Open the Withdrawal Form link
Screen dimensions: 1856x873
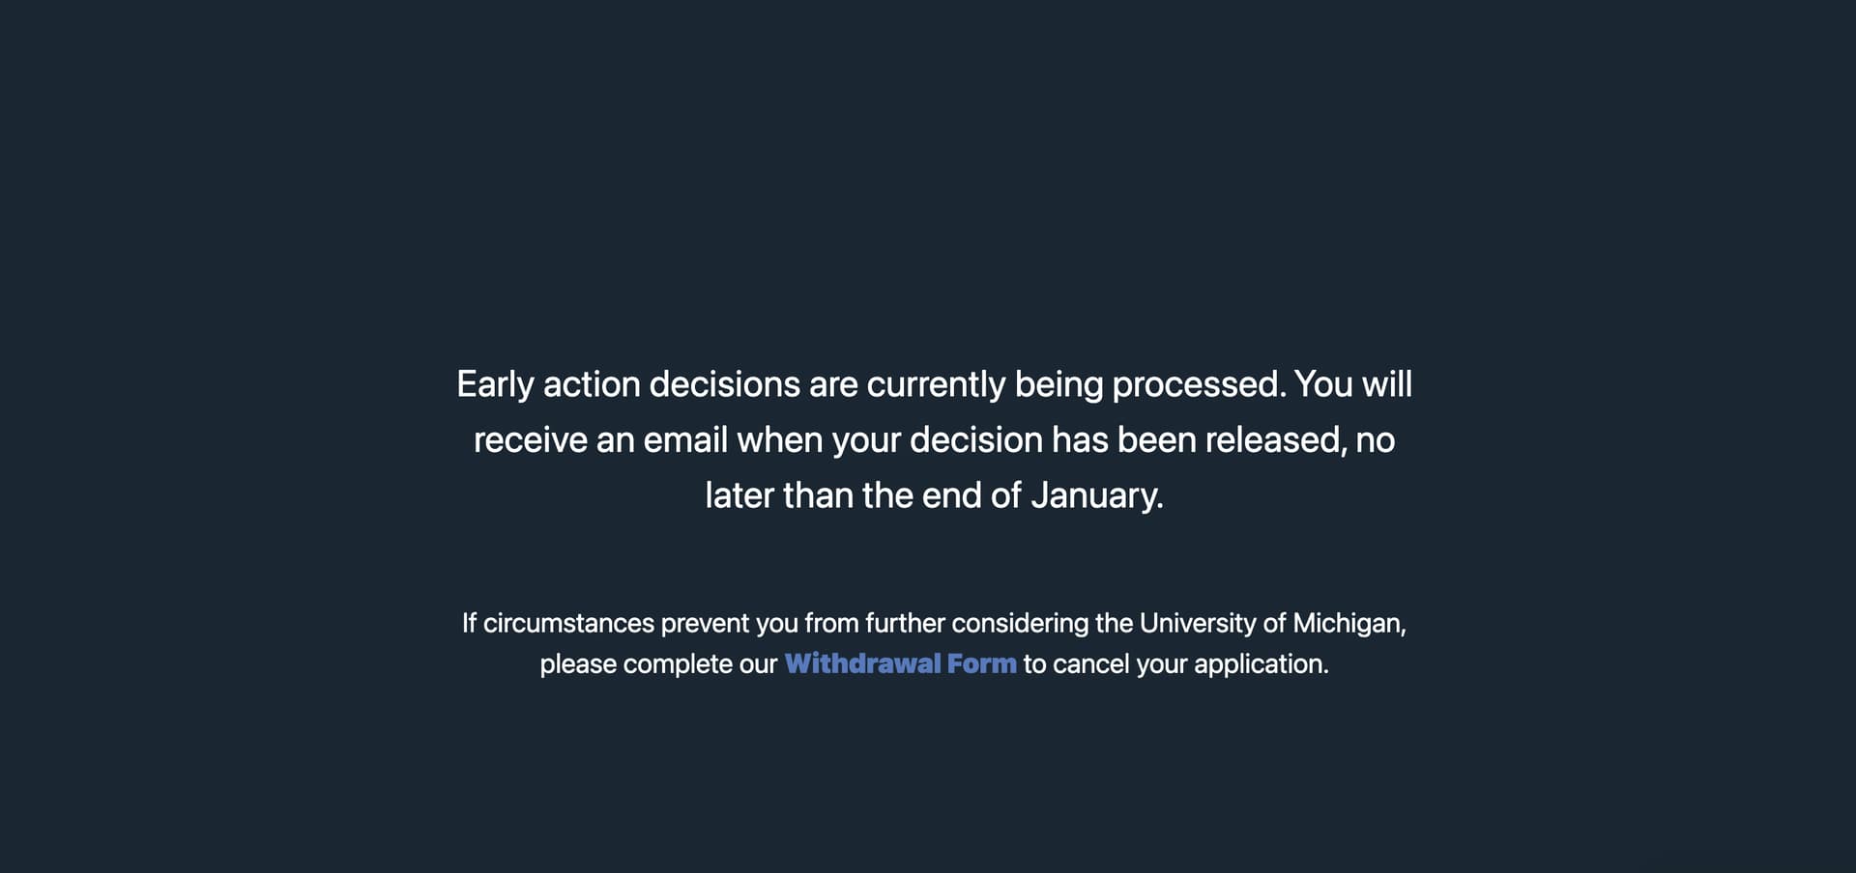coord(900,663)
